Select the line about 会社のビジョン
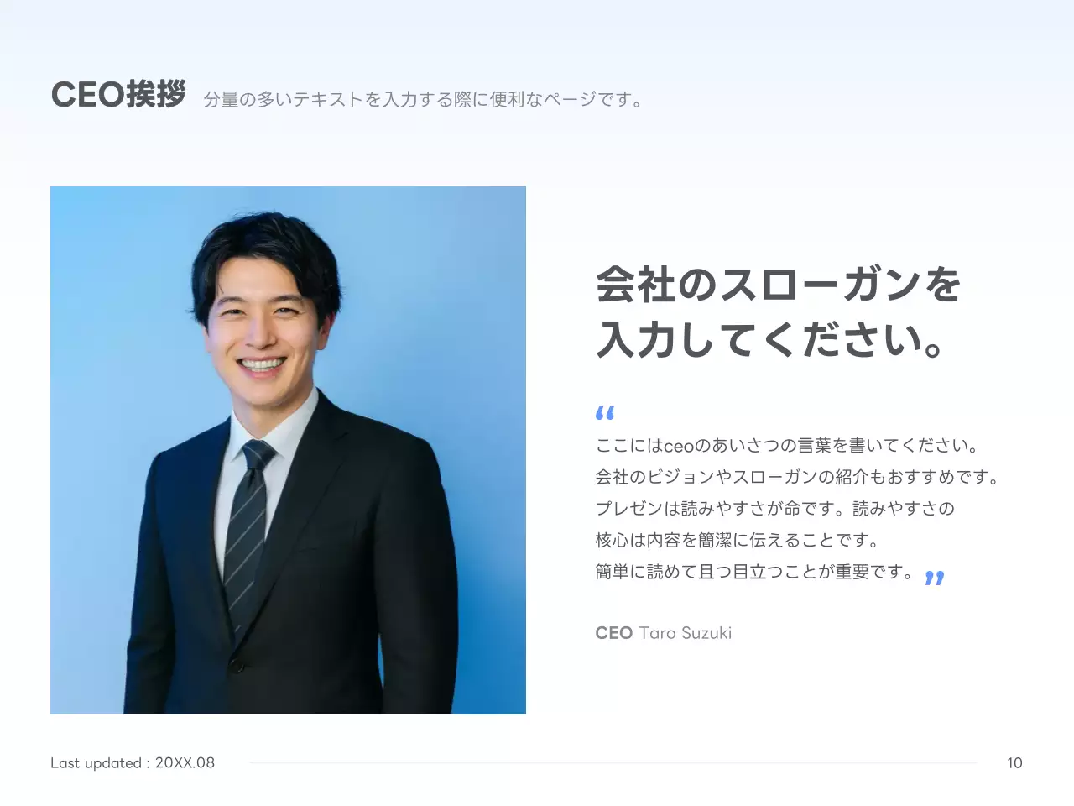The height and width of the screenshot is (806, 1074). [x=797, y=476]
